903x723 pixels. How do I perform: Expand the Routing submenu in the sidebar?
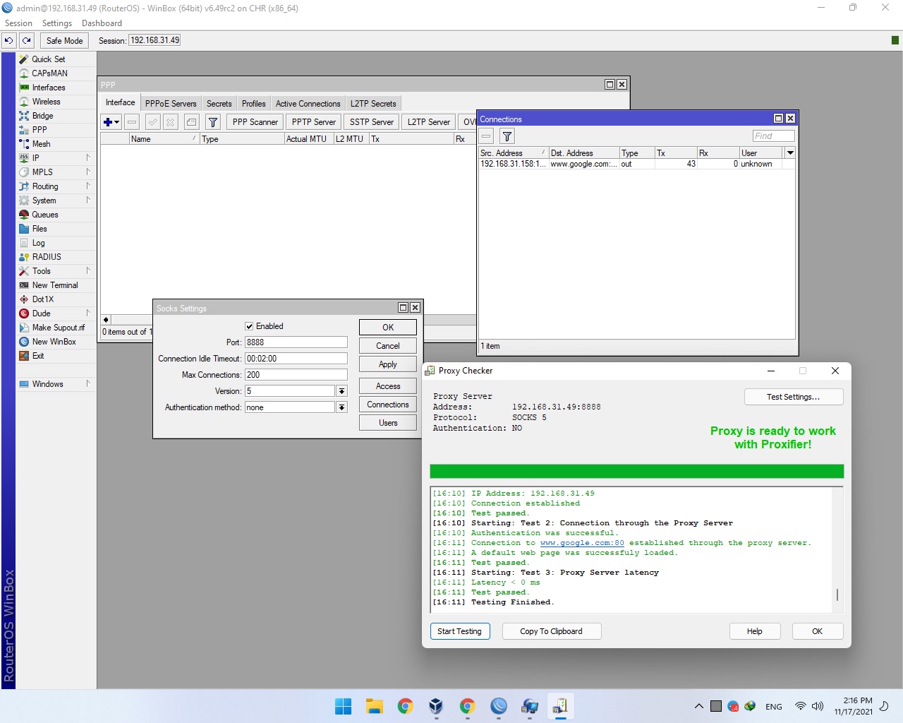[88, 186]
